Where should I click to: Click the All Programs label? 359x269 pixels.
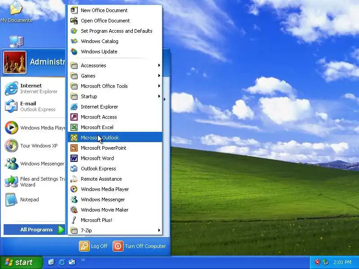coord(36,230)
